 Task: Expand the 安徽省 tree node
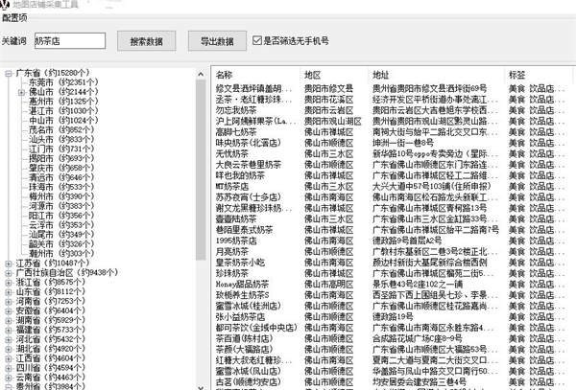click(x=9, y=311)
